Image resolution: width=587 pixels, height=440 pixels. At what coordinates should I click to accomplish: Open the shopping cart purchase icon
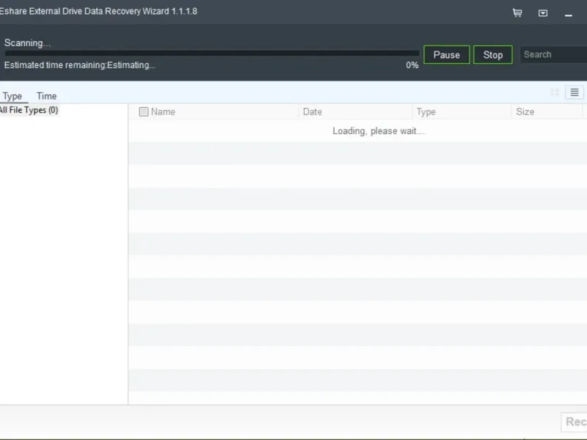(517, 12)
